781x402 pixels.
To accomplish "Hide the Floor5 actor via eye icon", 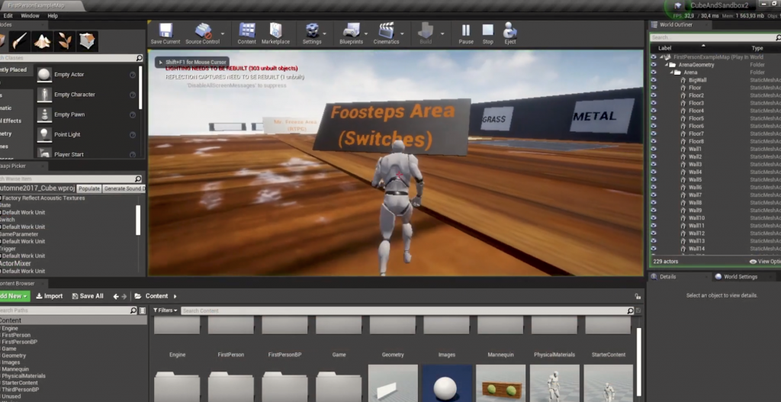I will click(x=654, y=118).
